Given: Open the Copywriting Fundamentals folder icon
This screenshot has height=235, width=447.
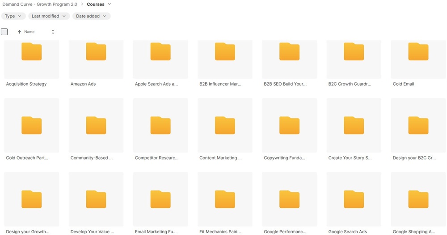Looking at the screenshot, I should pos(289,125).
